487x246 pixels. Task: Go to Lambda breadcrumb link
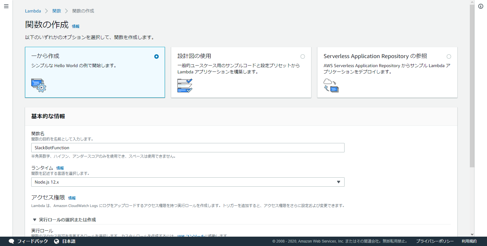pyautogui.click(x=33, y=11)
